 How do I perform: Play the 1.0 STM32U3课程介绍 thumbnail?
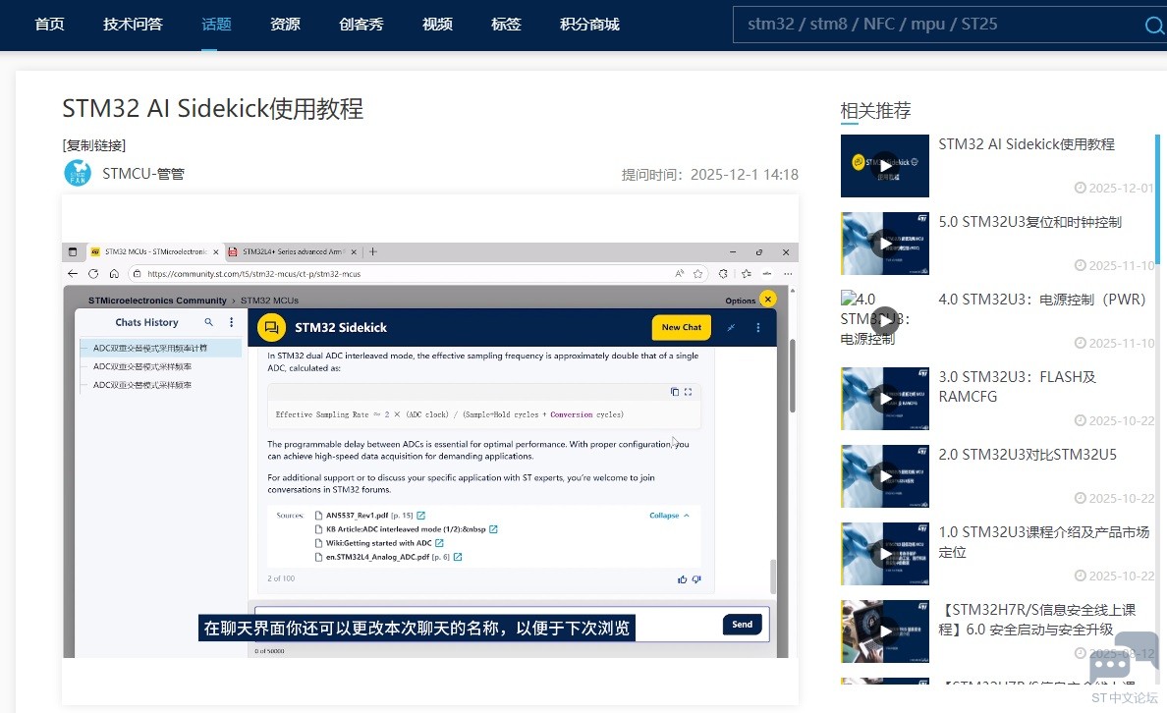point(884,554)
